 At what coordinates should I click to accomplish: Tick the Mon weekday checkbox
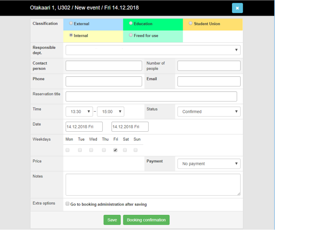pyautogui.click(x=68, y=150)
